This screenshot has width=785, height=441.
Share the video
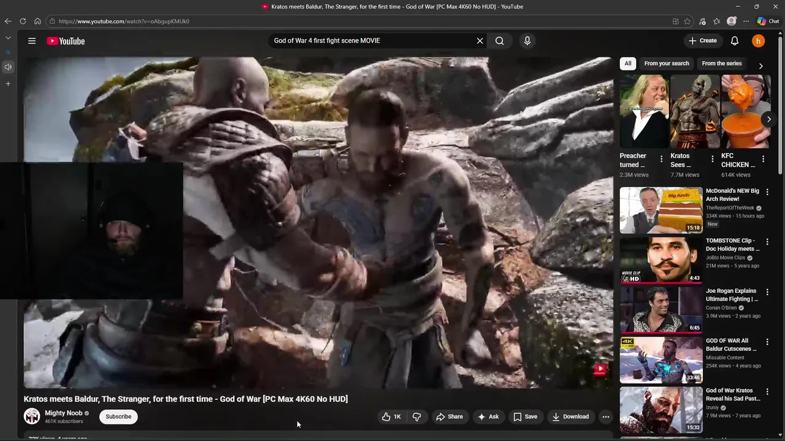pyautogui.click(x=450, y=417)
